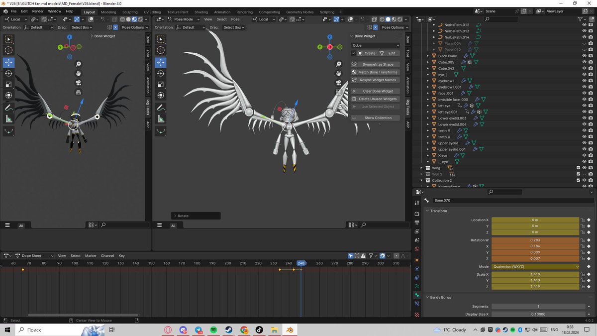Lock the Scale Z transform
This screenshot has width=597, height=336.
[x=582, y=287]
